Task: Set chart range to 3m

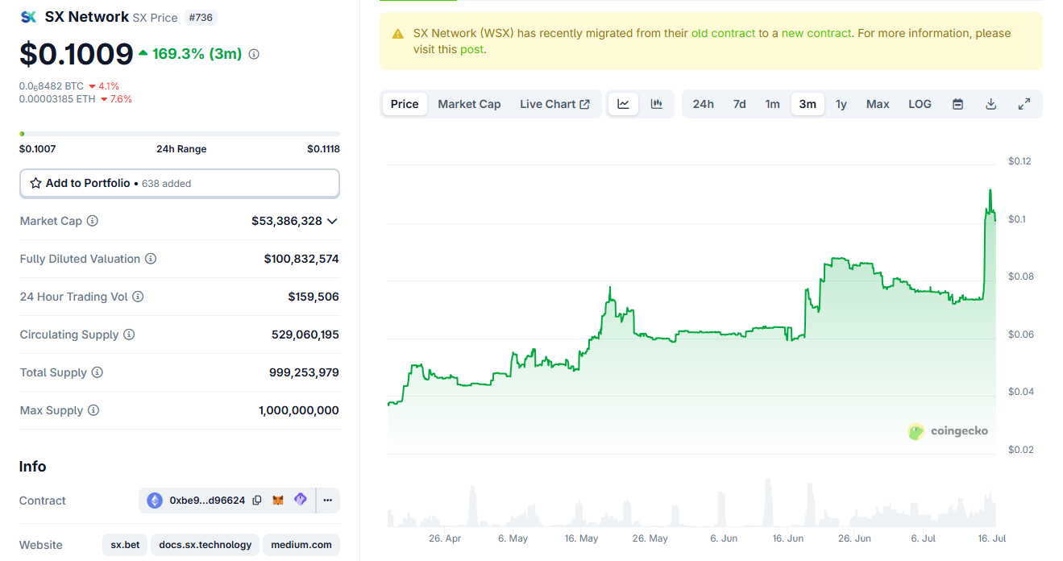Action: pos(808,104)
